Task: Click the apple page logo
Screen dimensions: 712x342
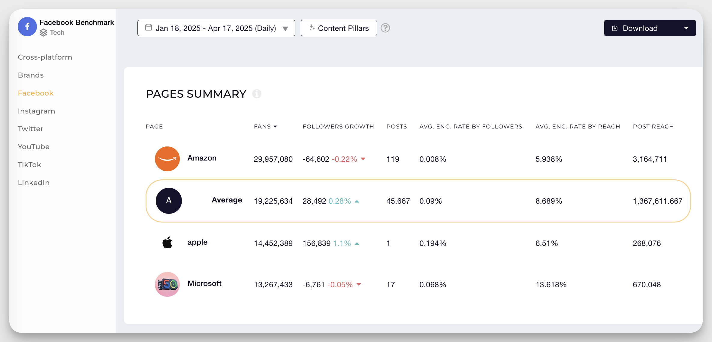Action: coord(167,242)
